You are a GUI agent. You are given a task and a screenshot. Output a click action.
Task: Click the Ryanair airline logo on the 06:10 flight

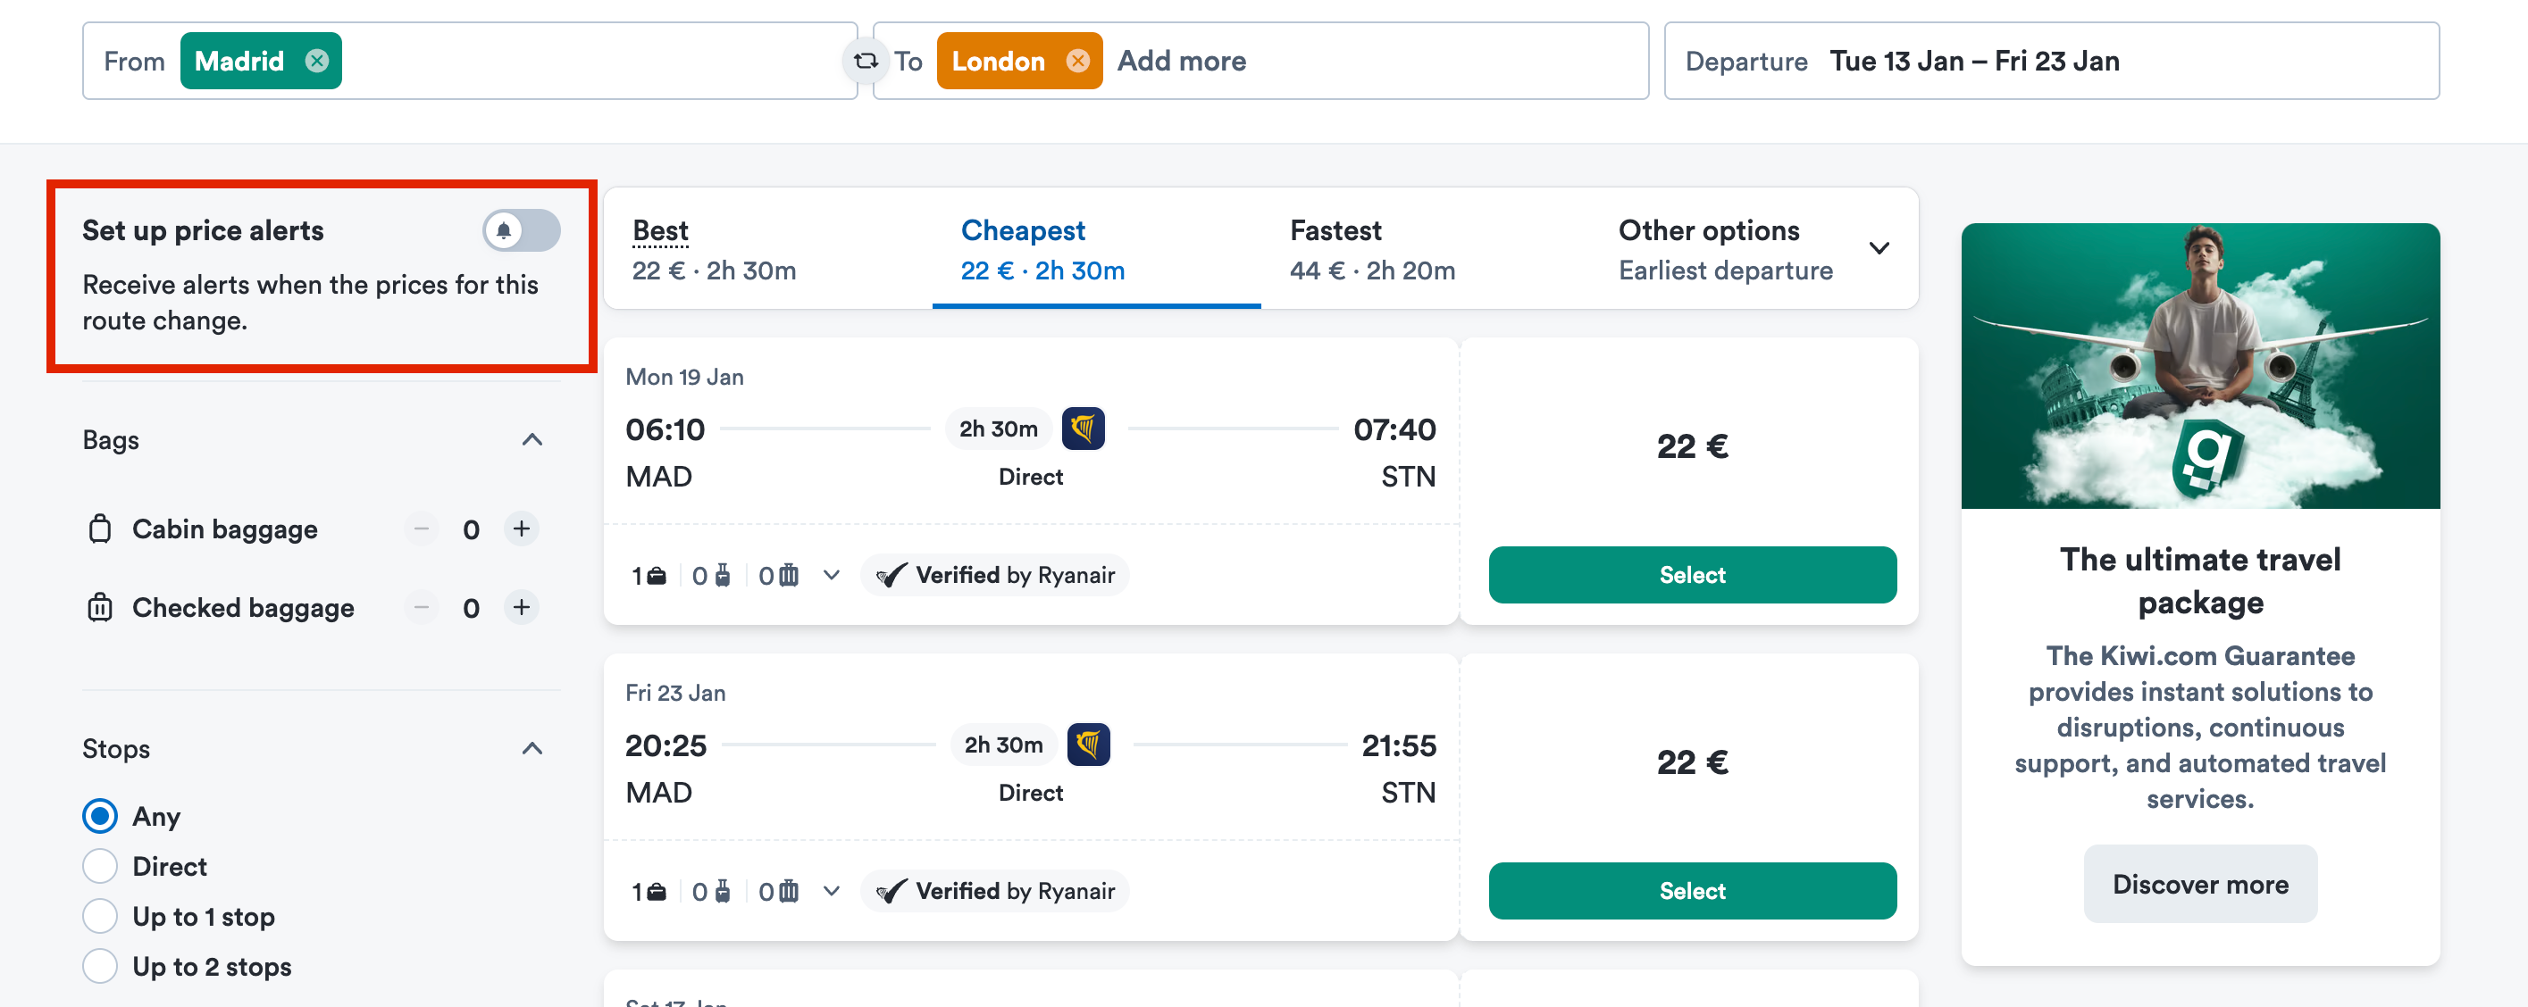point(1084,428)
